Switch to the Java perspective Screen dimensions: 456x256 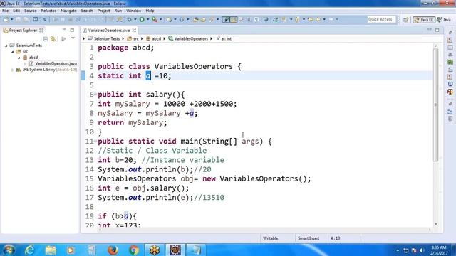tap(444, 19)
